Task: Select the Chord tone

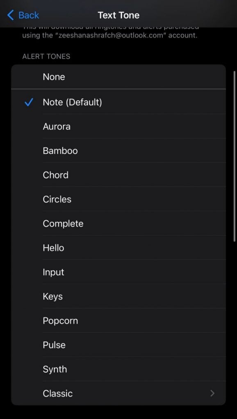Action: 119,175
